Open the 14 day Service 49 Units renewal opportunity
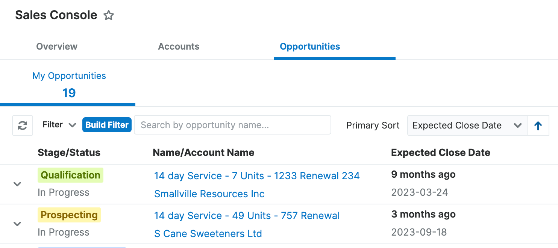 (x=247, y=216)
